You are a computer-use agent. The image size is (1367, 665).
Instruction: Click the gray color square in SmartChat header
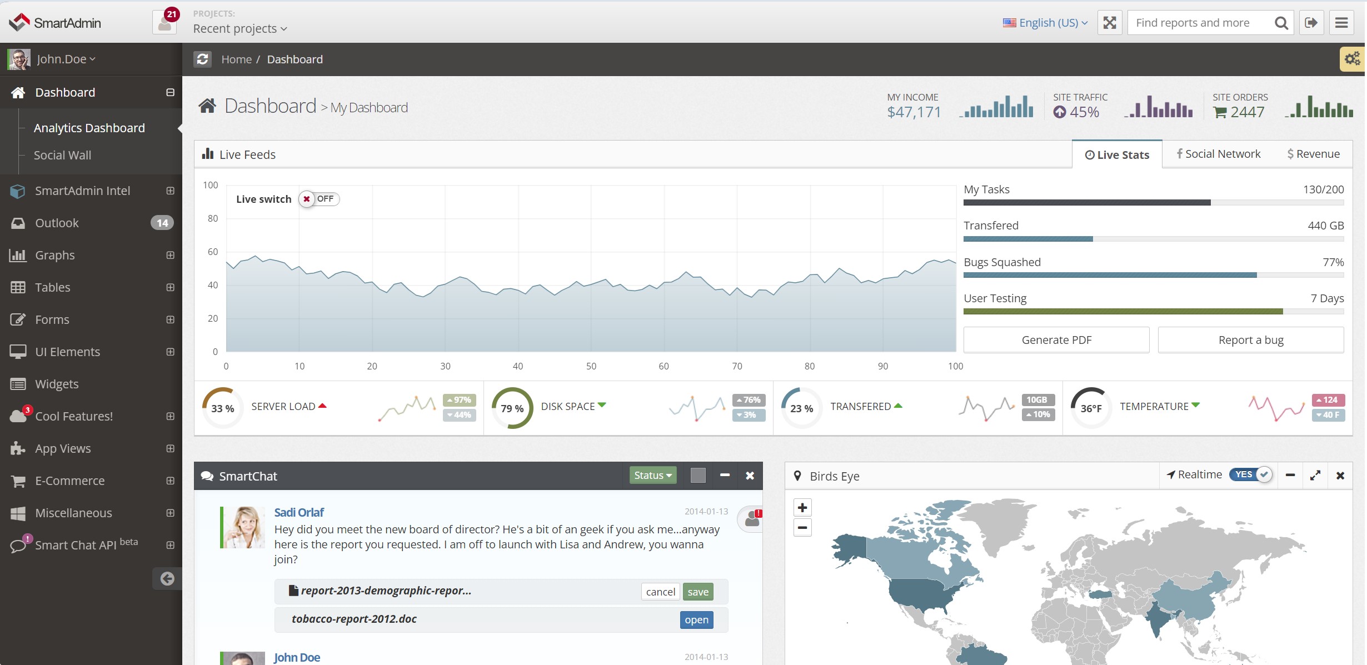[698, 475]
